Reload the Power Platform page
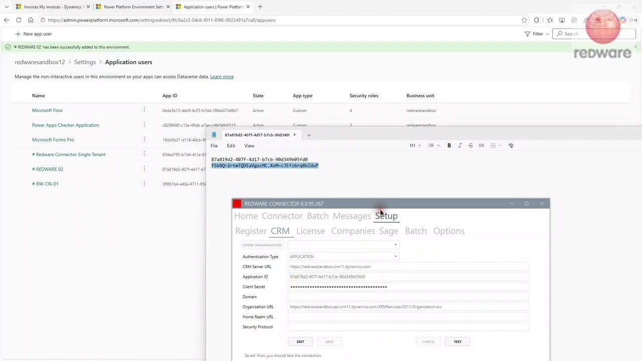Viewport: 642px width, 361px height. pyautogui.click(x=19, y=20)
